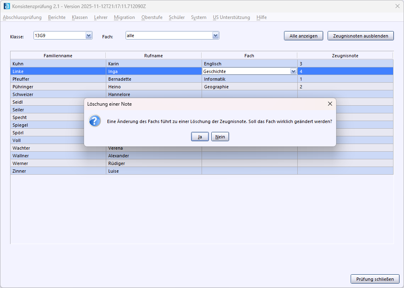This screenshot has width=404, height=288.
Task: Click the app logo in the title bar
Action: coord(6,6)
